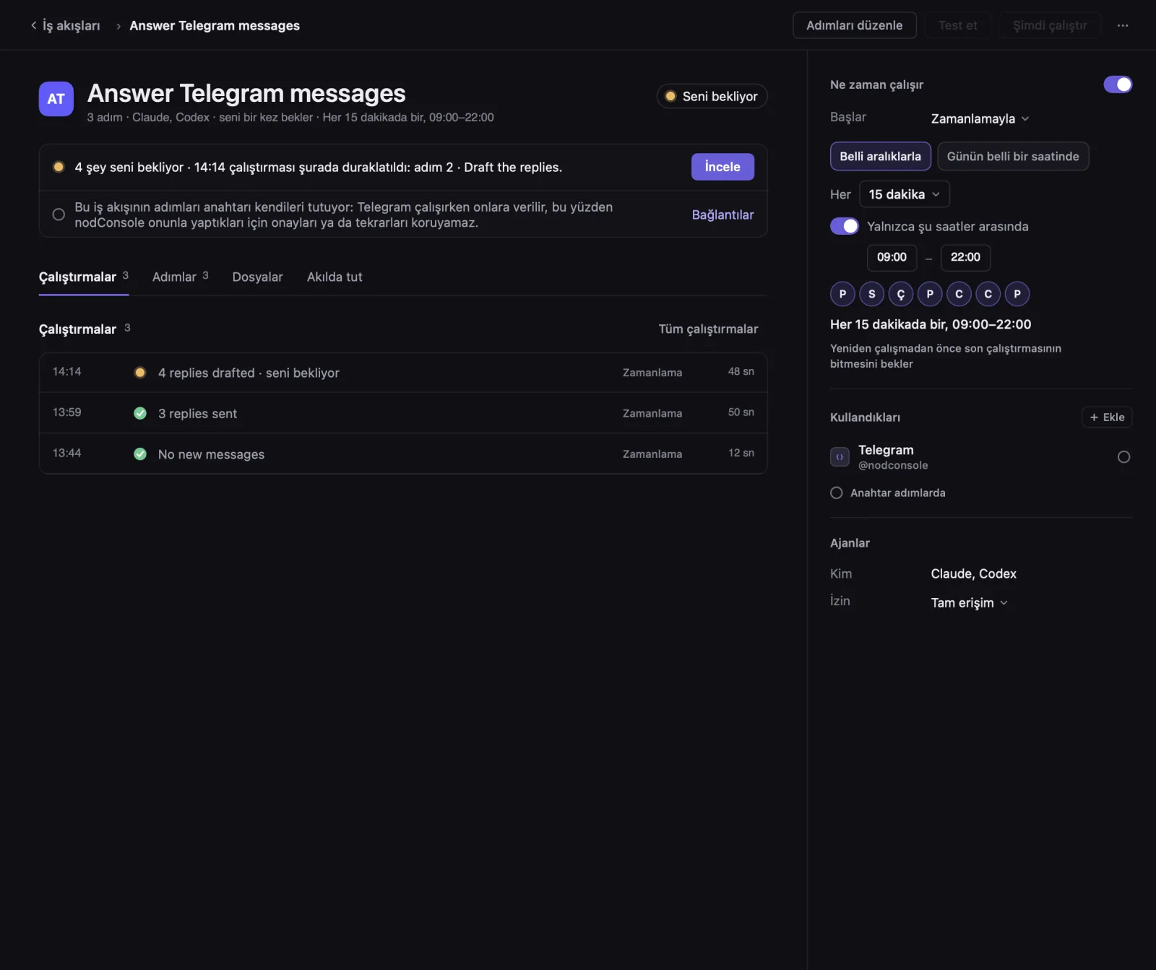Go back to İş akışları breadcrumb
This screenshot has height=970, width=1156.
tap(71, 25)
